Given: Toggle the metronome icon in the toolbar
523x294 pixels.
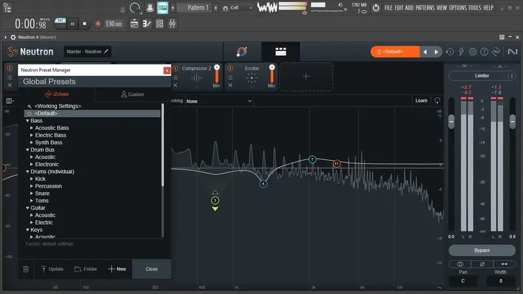Looking at the screenshot, I should tap(150, 8).
